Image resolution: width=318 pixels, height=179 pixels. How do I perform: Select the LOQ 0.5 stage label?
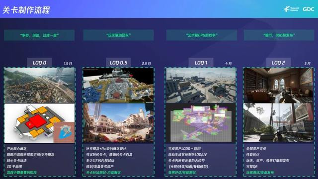pos(118,63)
